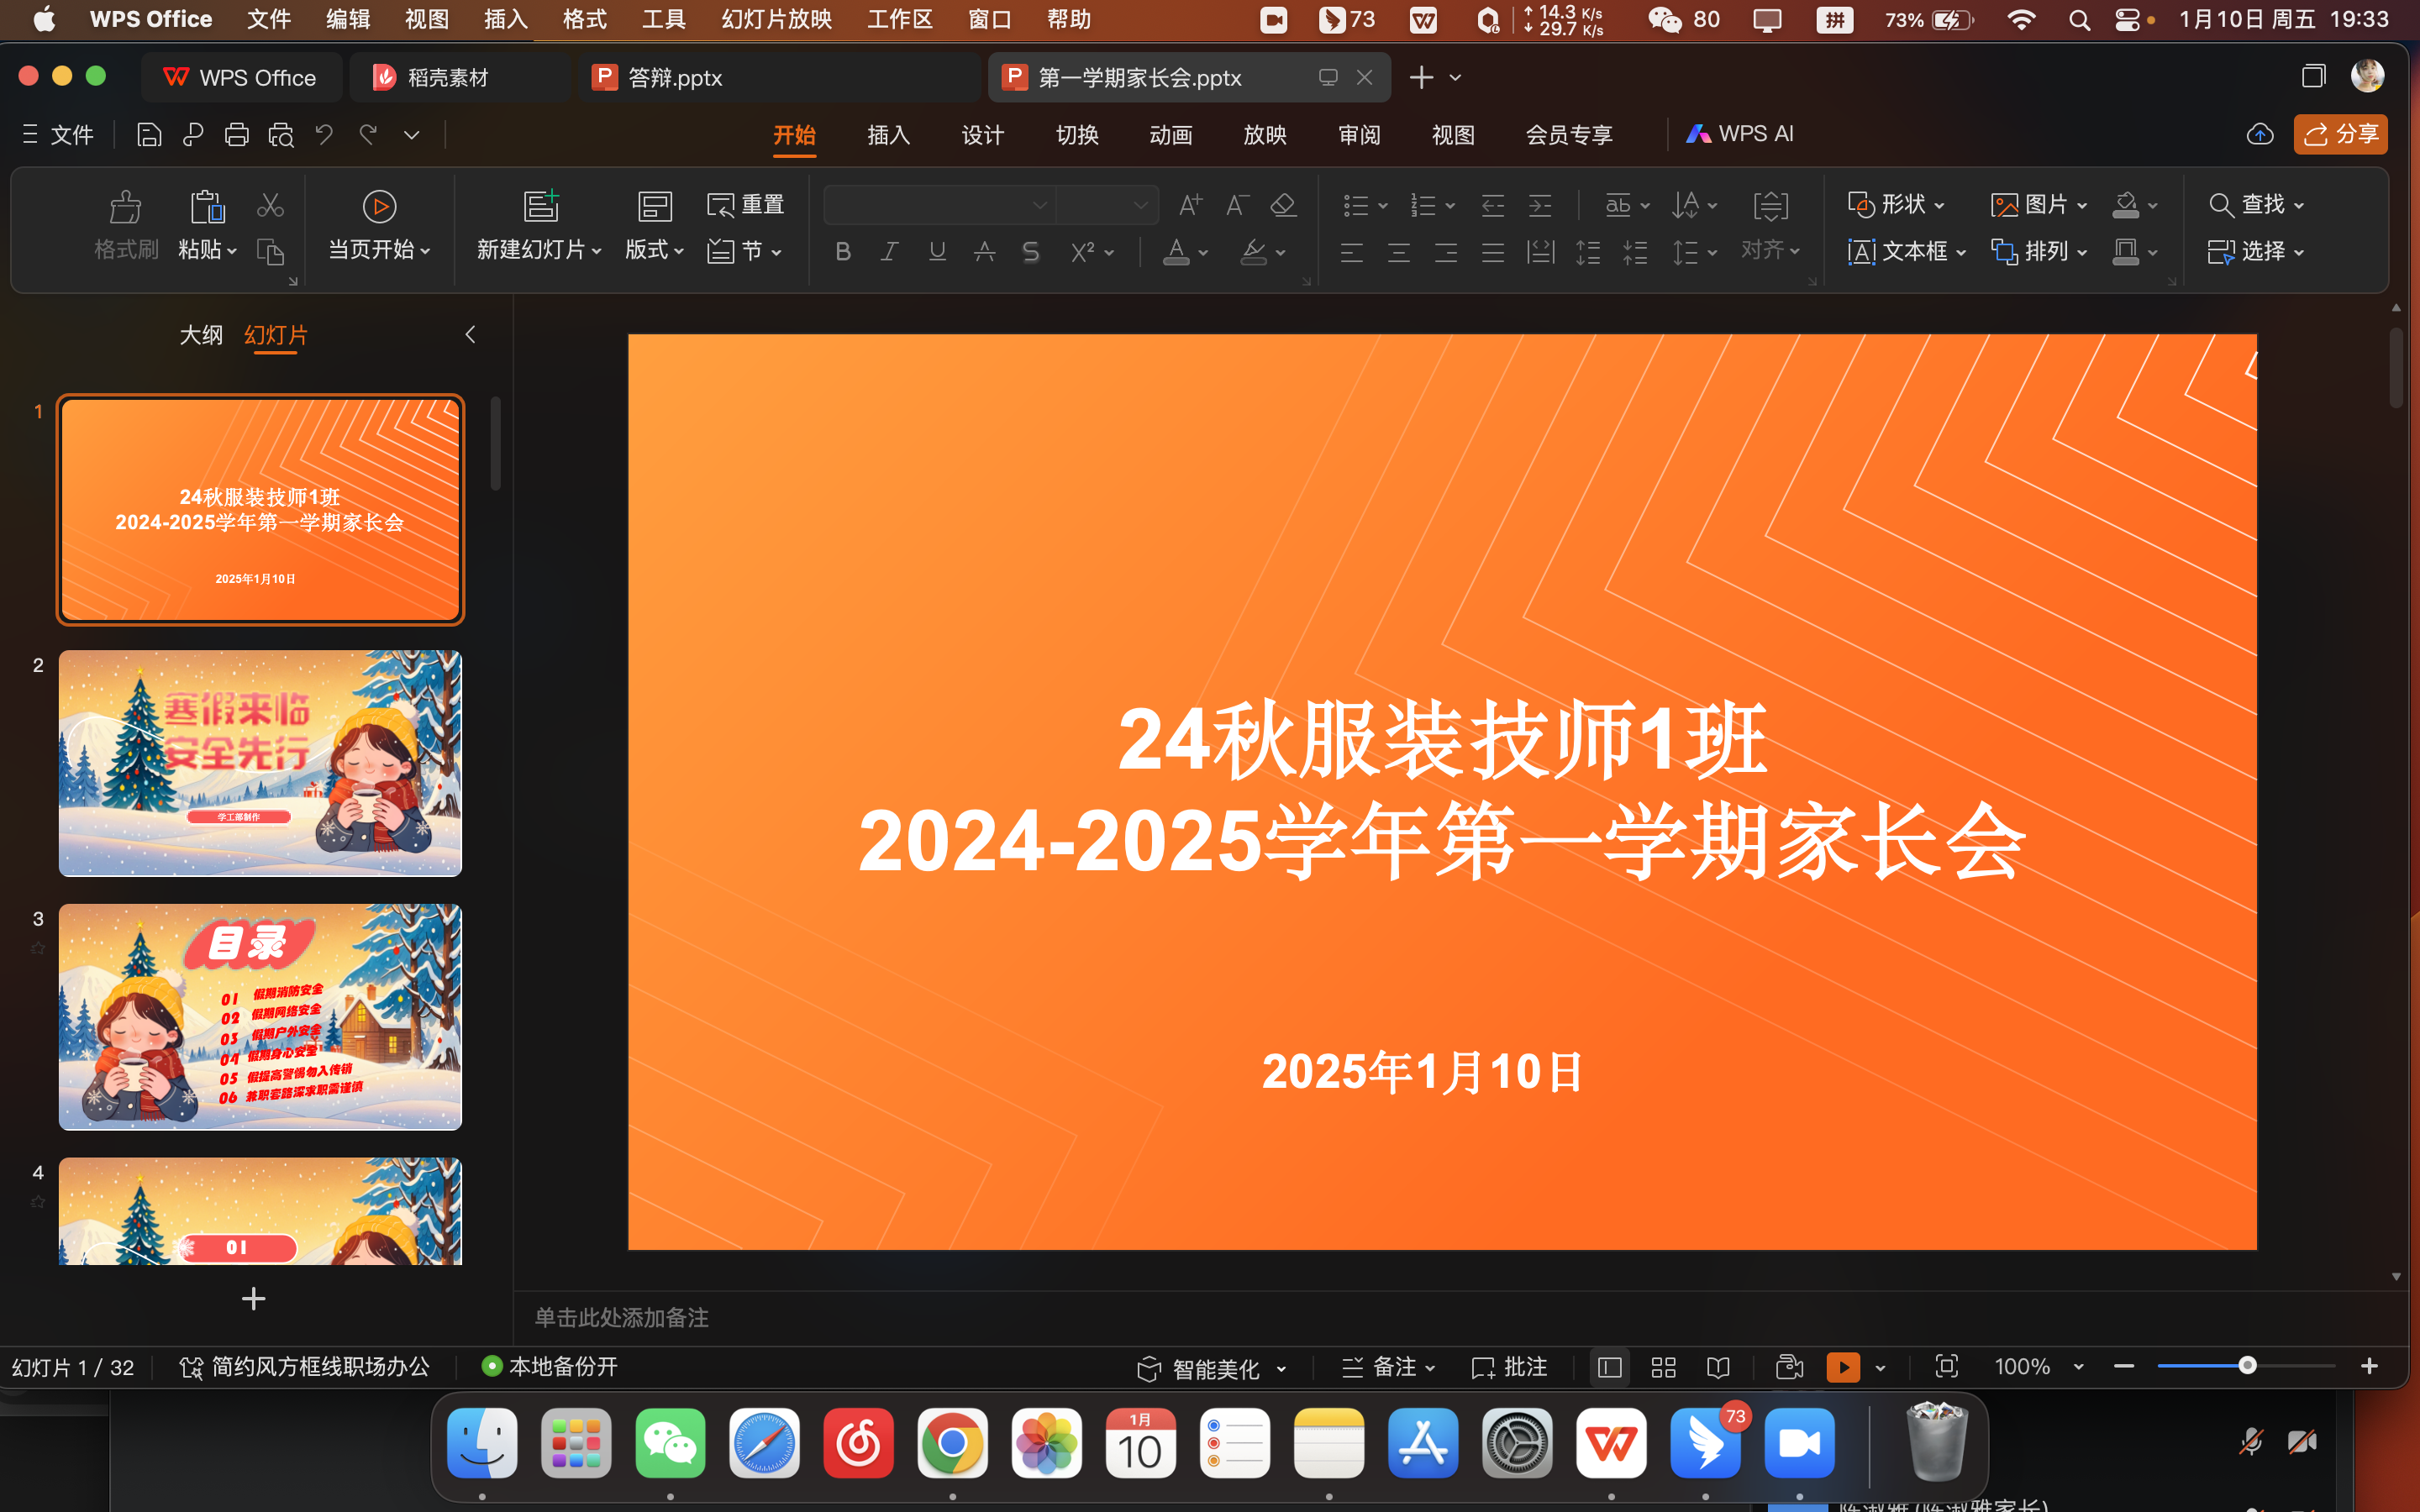Viewport: 2420px width, 1512px height.
Task: Switch to the Insert (插入) ribbon tab
Action: tap(888, 135)
